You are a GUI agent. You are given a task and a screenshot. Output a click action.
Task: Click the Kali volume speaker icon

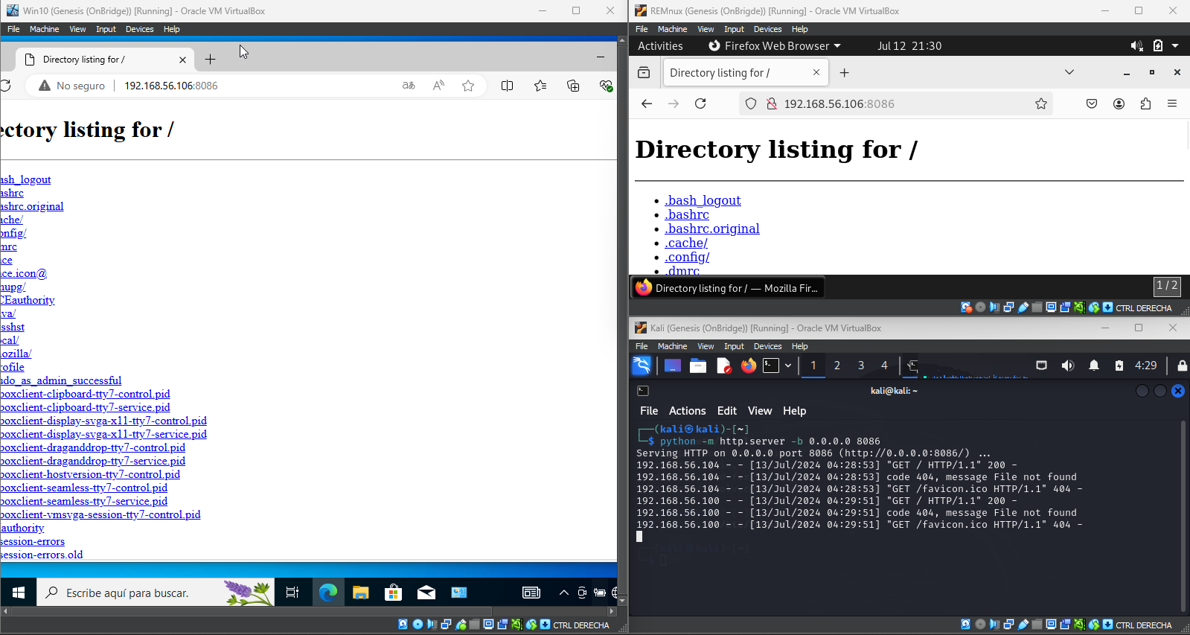tap(1067, 366)
